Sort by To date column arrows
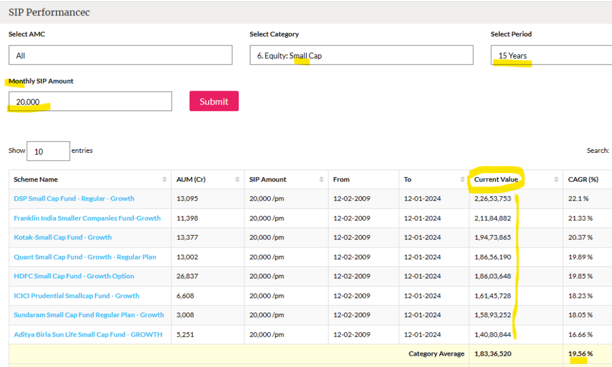 point(463,179)
